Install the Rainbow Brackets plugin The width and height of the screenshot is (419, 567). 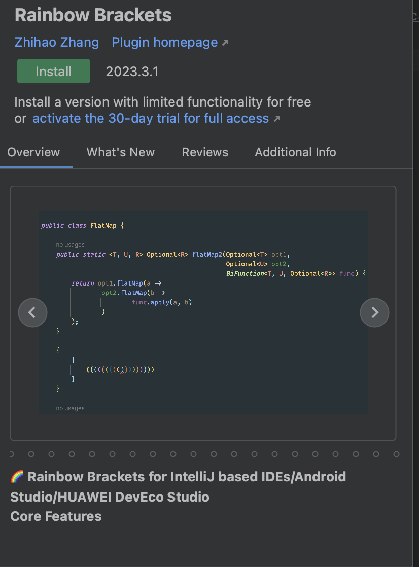point(54,71)
